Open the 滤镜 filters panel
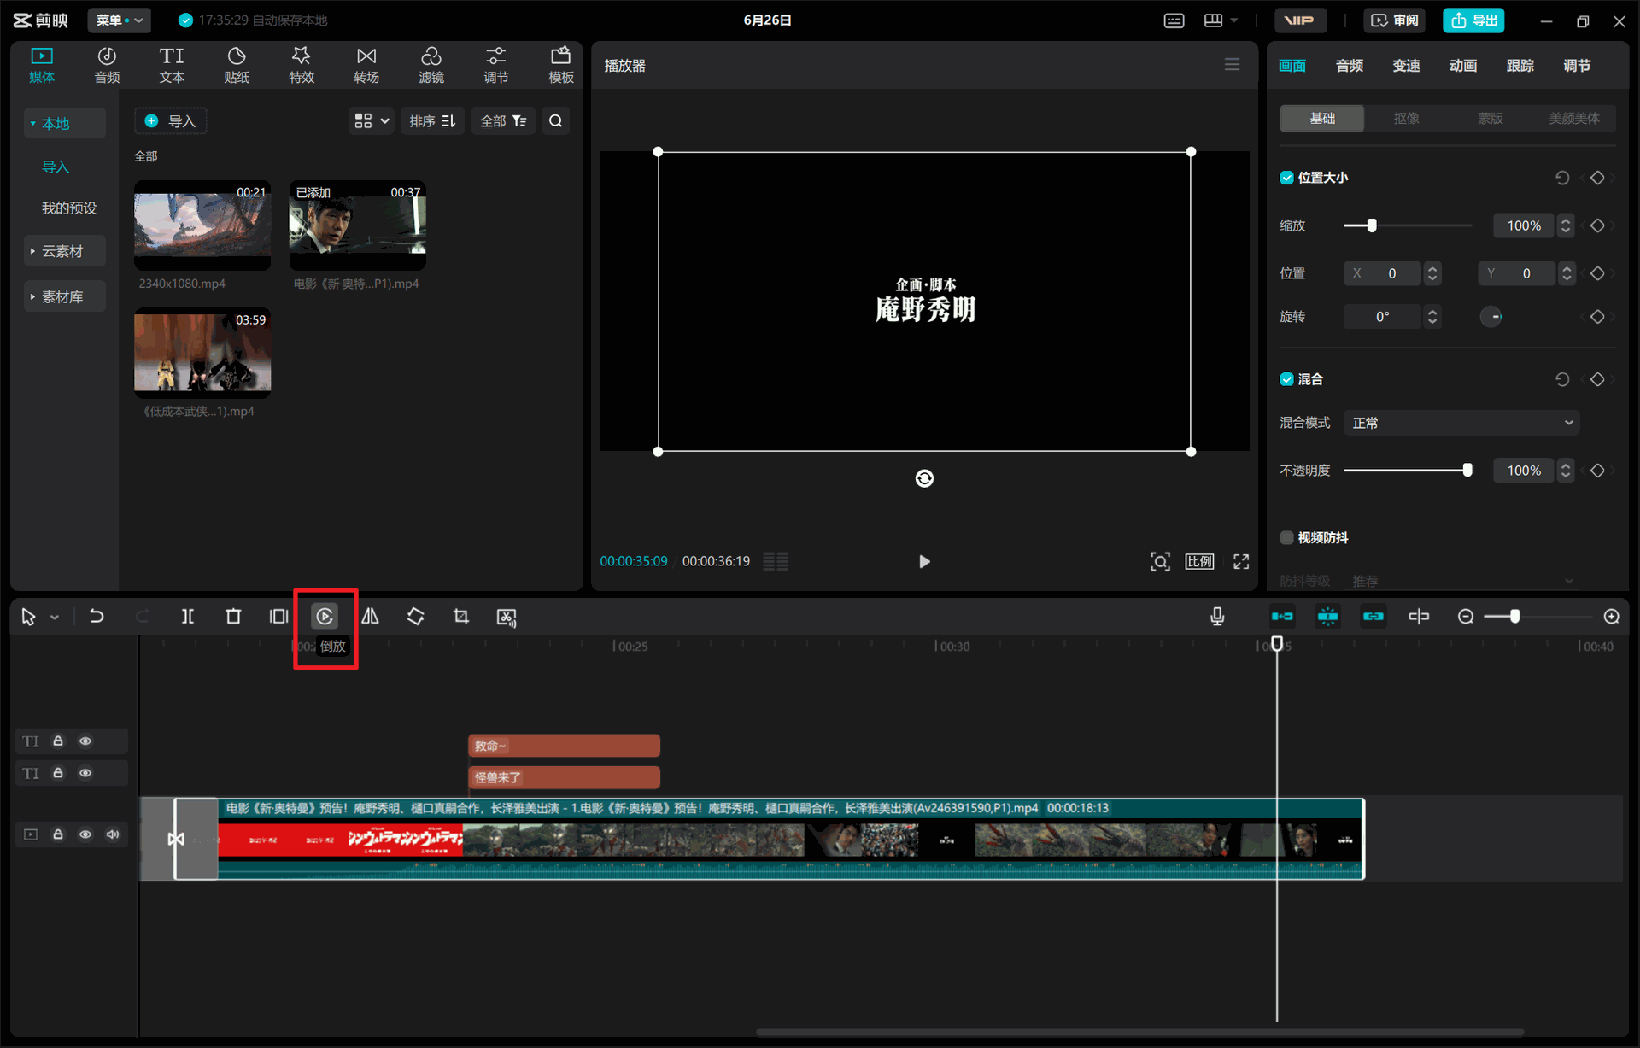Screen dimensions: 1640x1048 (431, 66)
